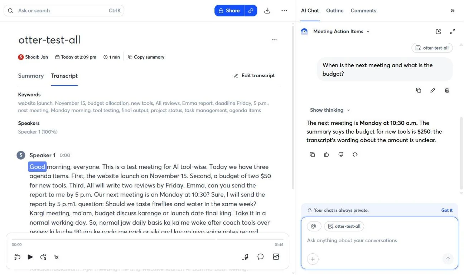Viewport: 464px width, 275px height.
Task: Skip forward with the skip-ahead icon
Action: (43, 257)
